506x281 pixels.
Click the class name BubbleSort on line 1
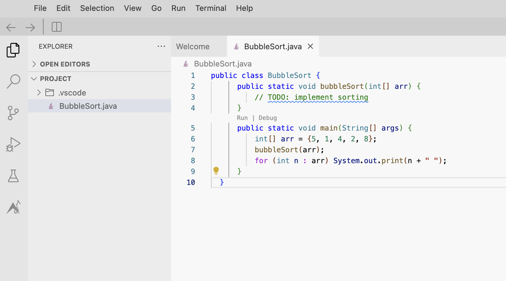pos(289,76)
